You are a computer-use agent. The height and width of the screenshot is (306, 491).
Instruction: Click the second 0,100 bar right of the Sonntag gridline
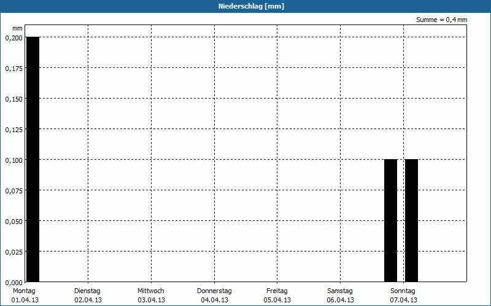(x=411, y=220)
